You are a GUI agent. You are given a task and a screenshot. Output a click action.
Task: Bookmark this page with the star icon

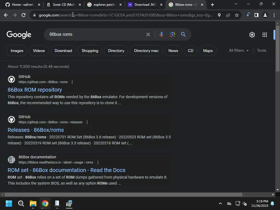tap(237, 15)
